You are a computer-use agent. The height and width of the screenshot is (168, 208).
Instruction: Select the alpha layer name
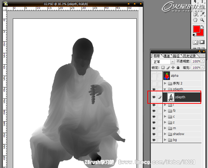(175, 76)
